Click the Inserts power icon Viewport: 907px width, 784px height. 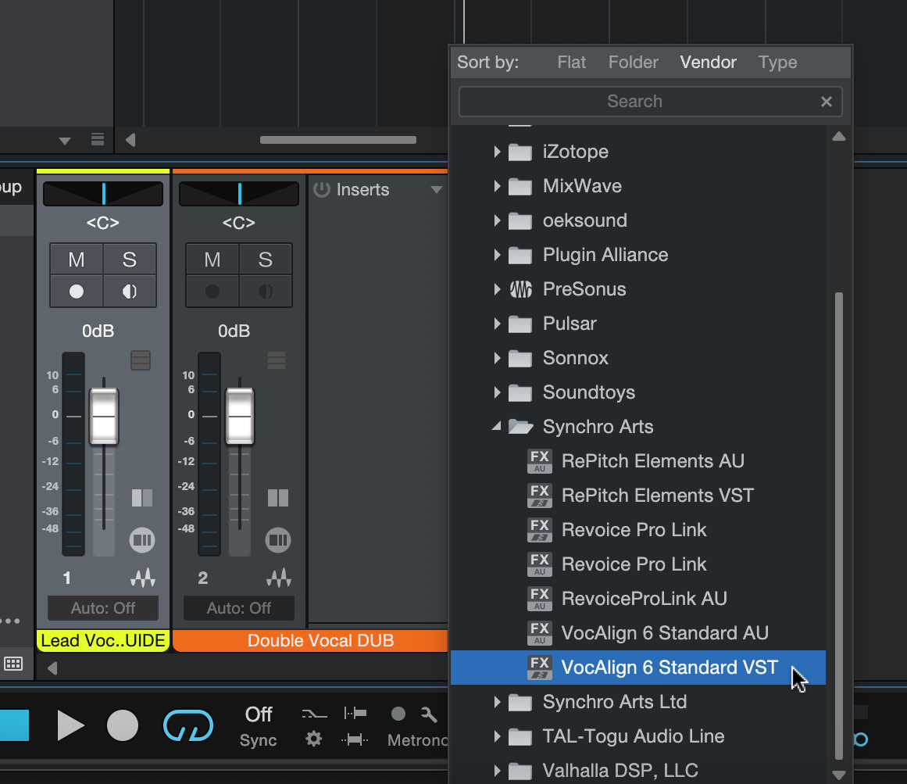[320, 189]
